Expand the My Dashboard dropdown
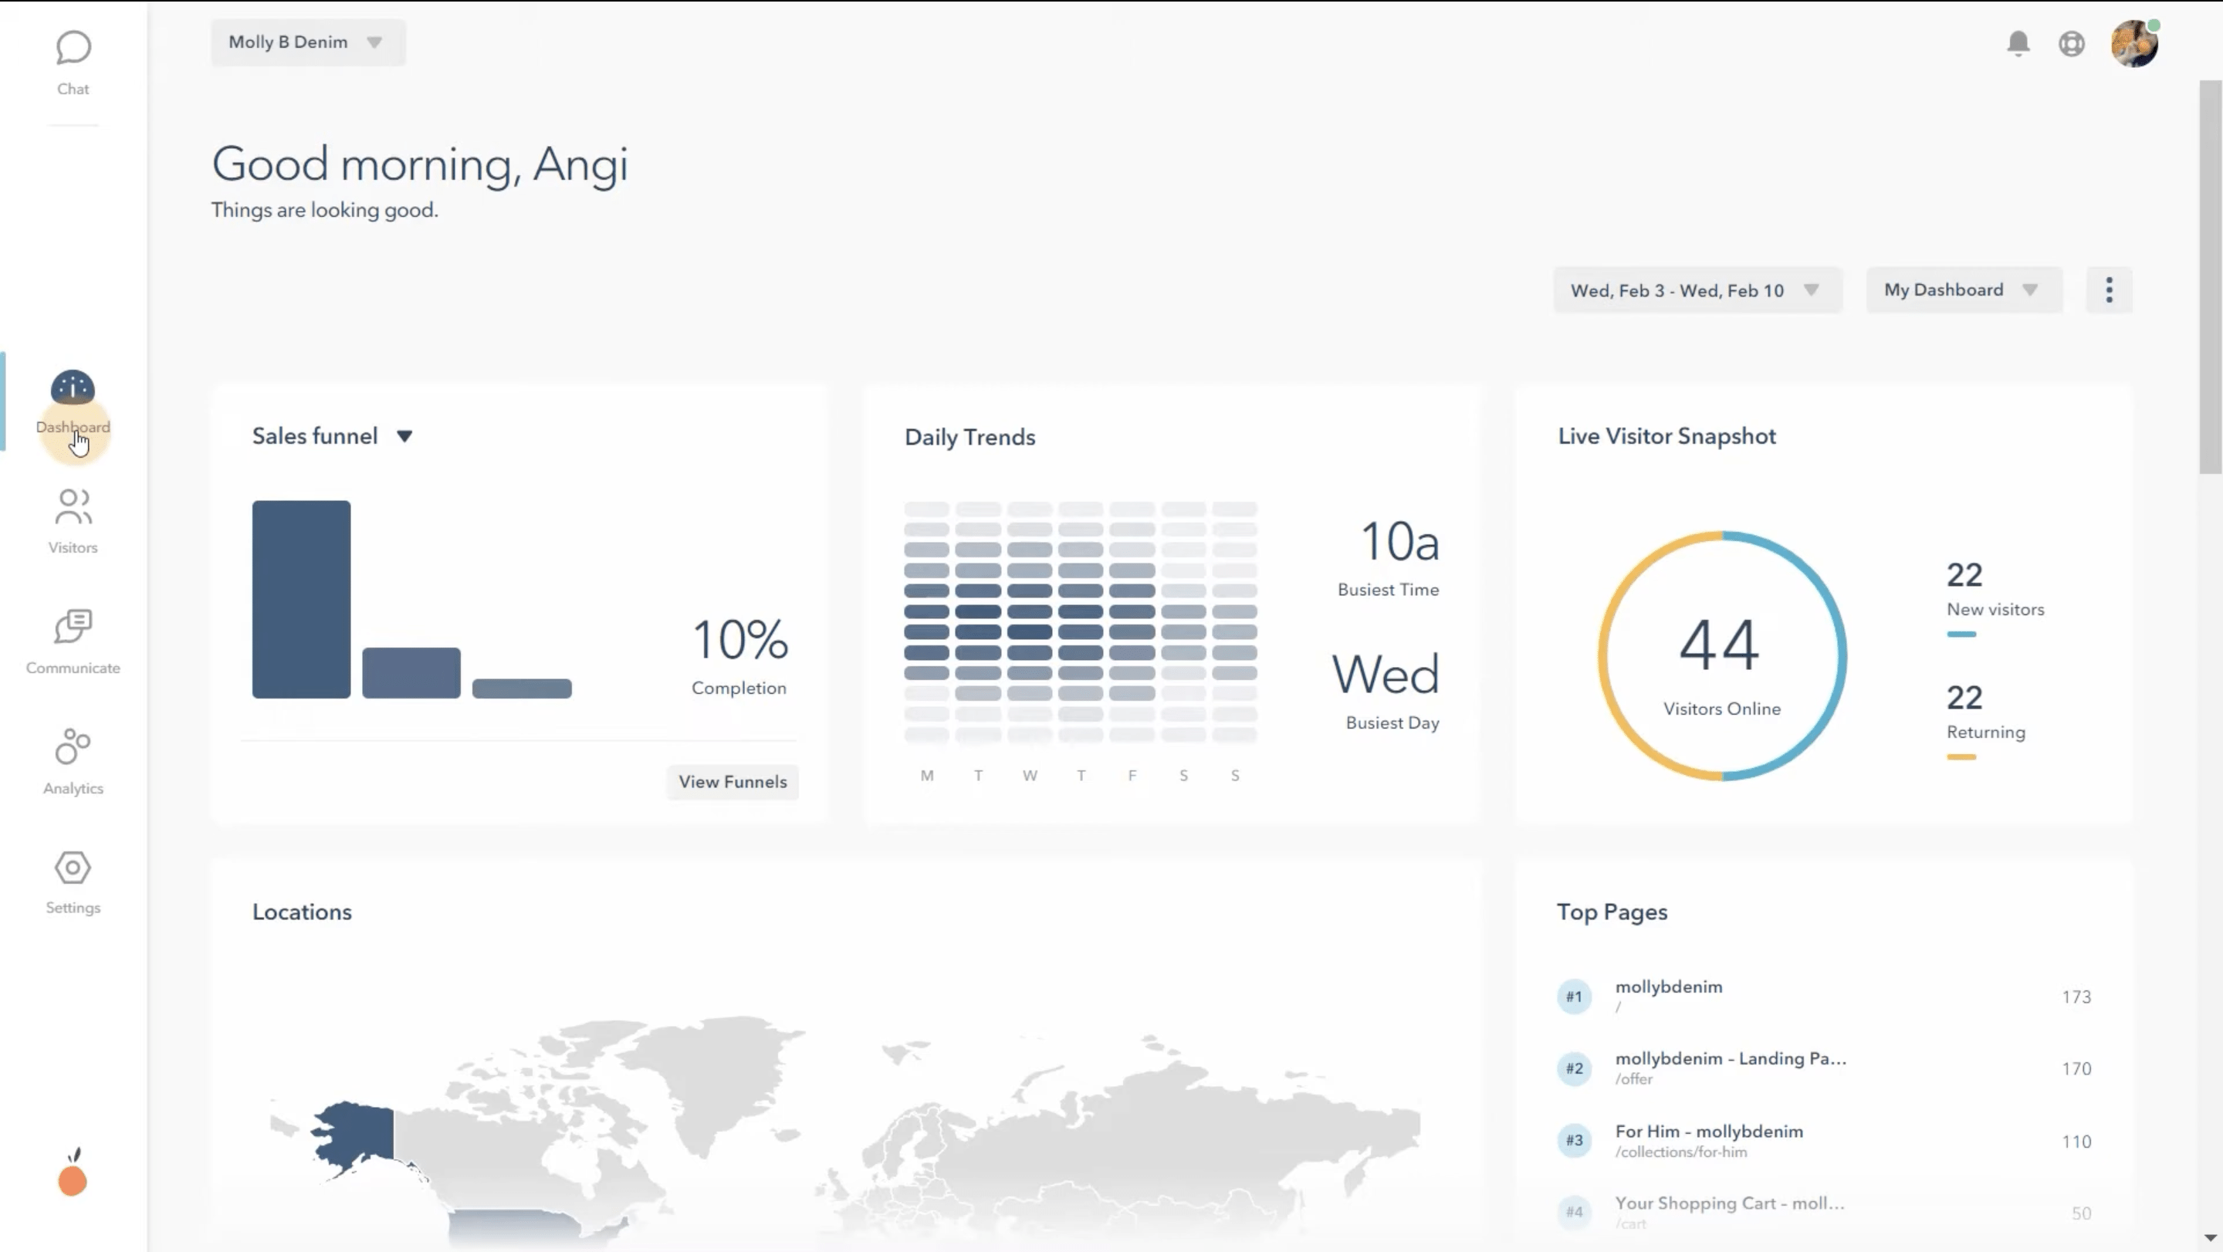This screenshot has width=2223, height=1252. (x=1964, y=290)
